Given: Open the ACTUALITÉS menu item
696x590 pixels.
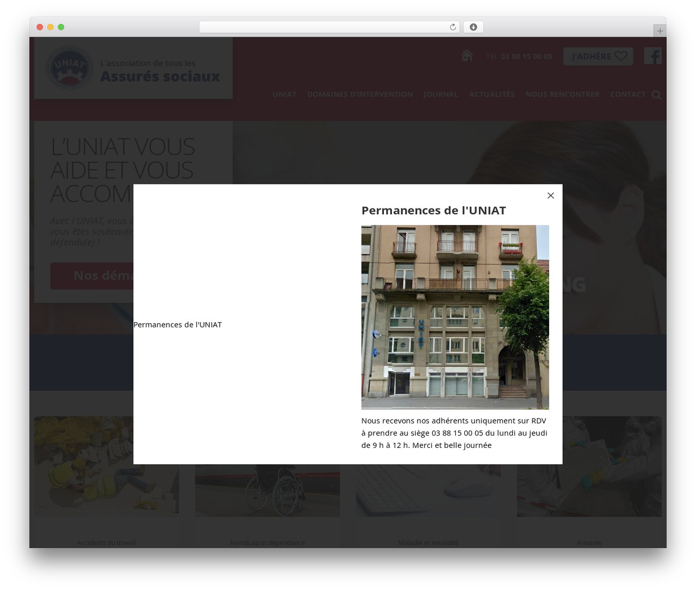Looking at the screenshot, I should point(492,94).
